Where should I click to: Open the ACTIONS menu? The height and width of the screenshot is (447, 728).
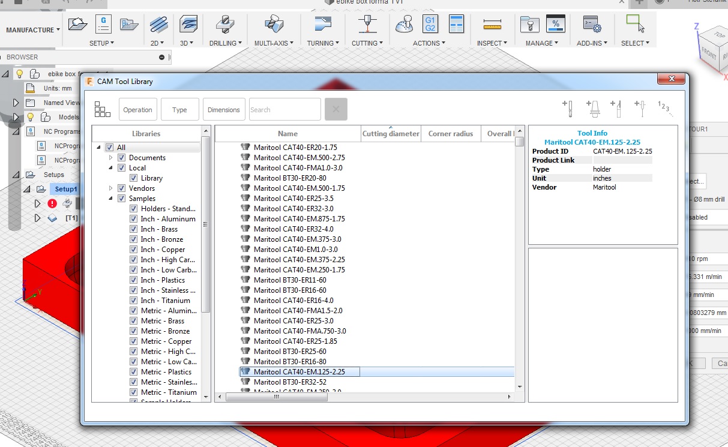(429, 43)
